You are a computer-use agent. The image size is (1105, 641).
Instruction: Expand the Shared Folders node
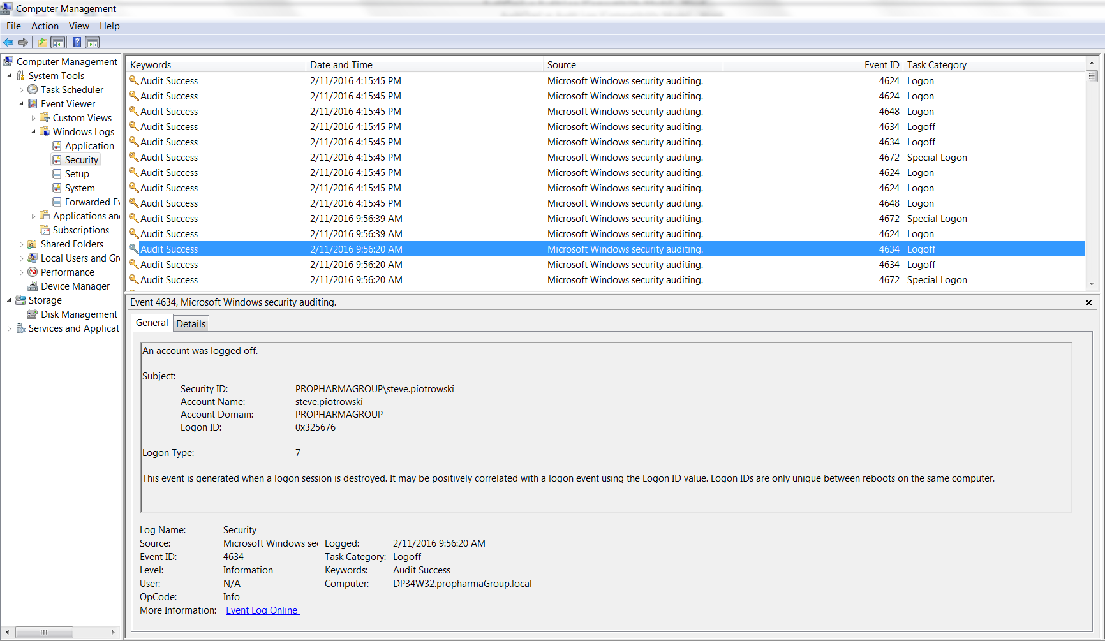(21, 244)
